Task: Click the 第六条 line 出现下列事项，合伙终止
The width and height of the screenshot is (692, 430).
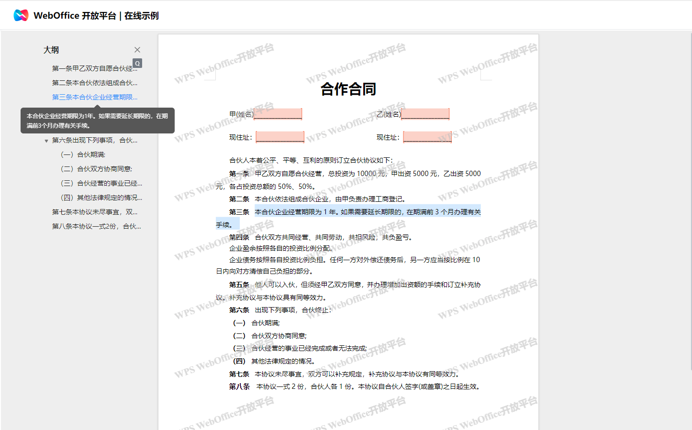Action: pos(280,310)
